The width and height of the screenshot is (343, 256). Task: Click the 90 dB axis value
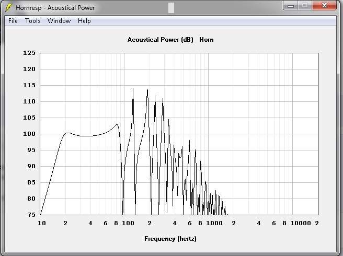pyautogui.click(x=31, y=166)
